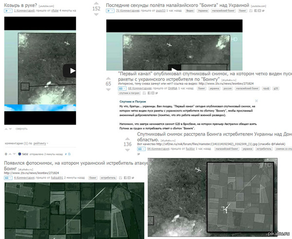Open post 'Последние секунды полёта малайзийского Боинга'
292x239 pixels.
pos(178,5)
